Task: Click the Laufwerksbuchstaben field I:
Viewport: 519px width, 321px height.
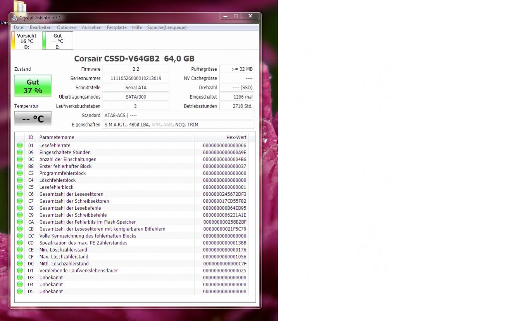Action: point(136,106)
